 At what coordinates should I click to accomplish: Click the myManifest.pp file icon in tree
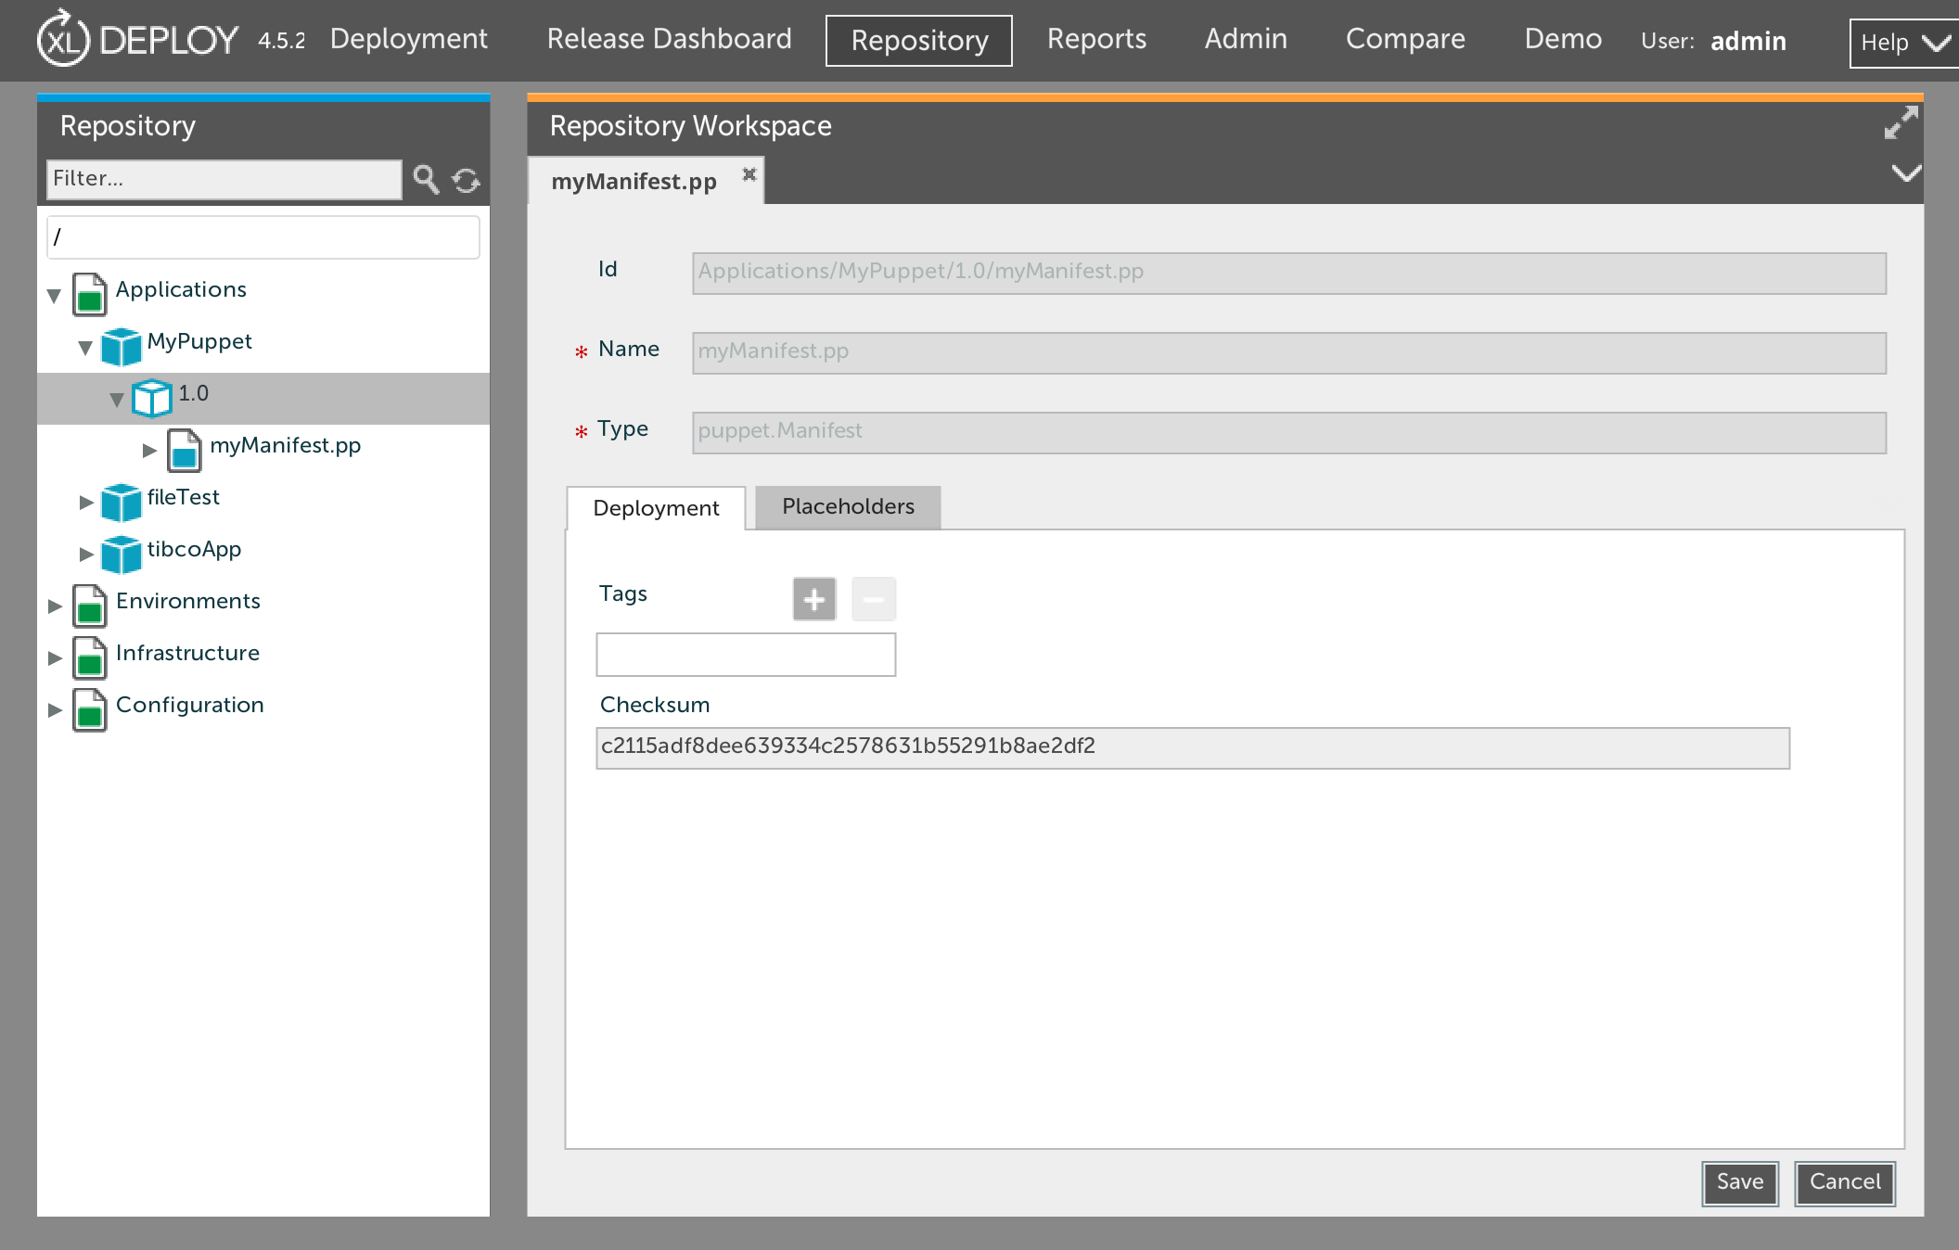pyautogui.click(x=184, y=450)
